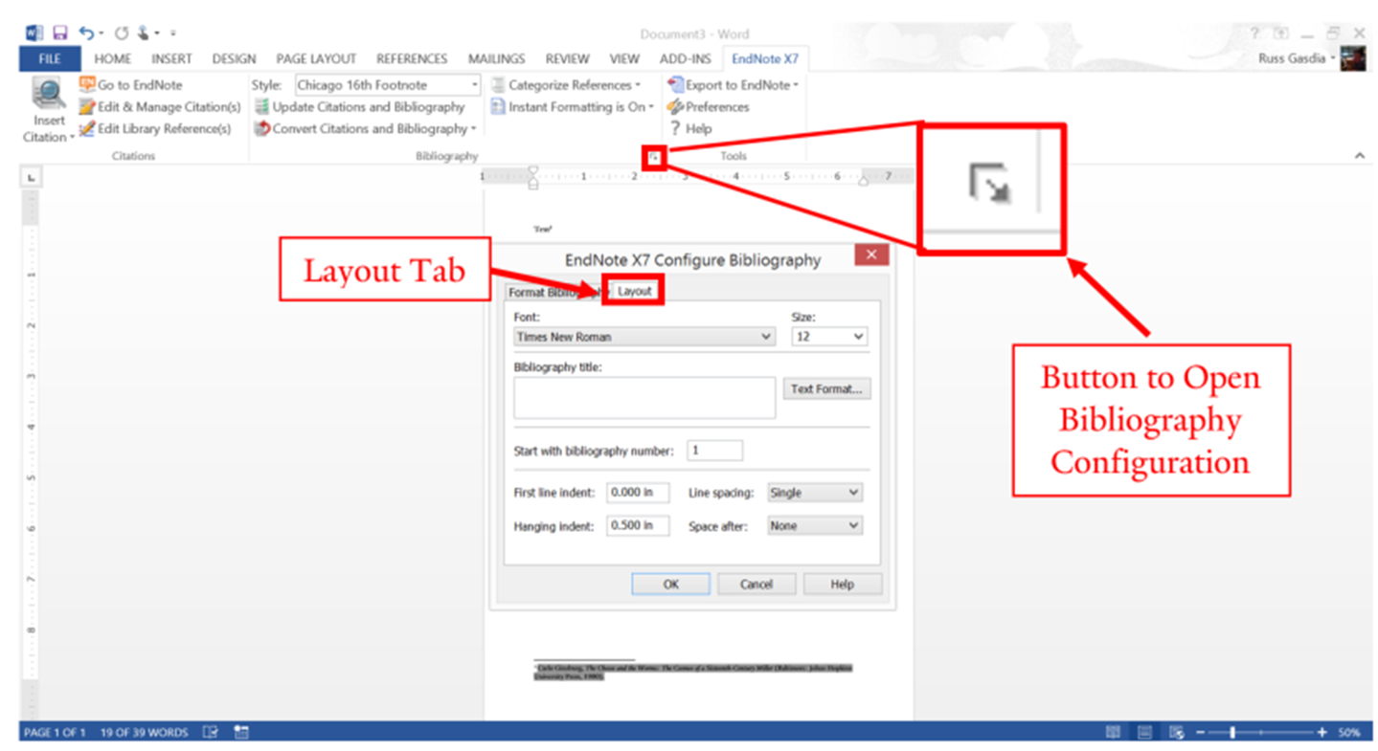Open the FILE tab
This screenshot has height=751, width=1378.
tap(50, 59)
